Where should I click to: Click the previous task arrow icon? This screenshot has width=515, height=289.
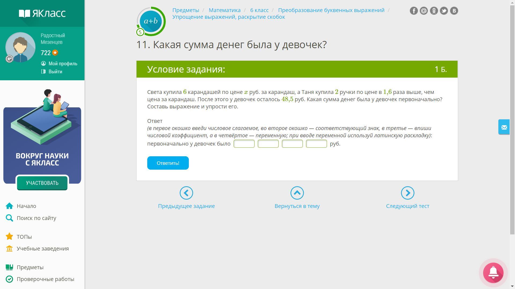tap(186, 193)
